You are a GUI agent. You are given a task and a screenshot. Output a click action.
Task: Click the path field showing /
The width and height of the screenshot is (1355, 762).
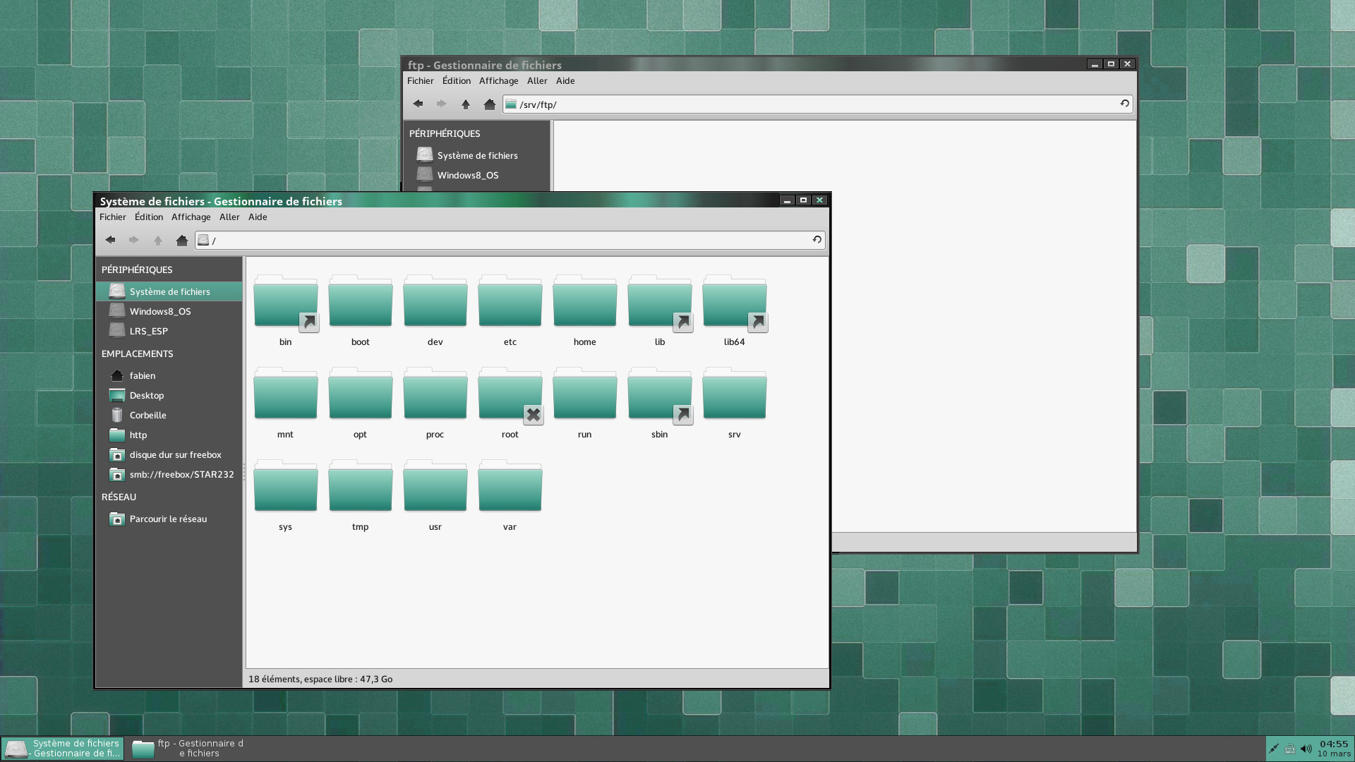coord(510,240)
